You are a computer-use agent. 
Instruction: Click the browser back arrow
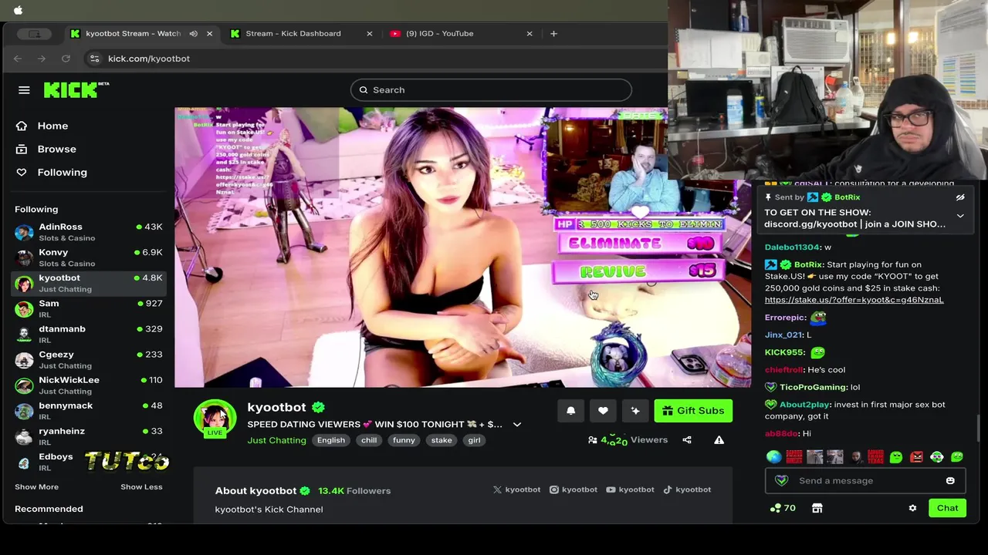point(18,59)
